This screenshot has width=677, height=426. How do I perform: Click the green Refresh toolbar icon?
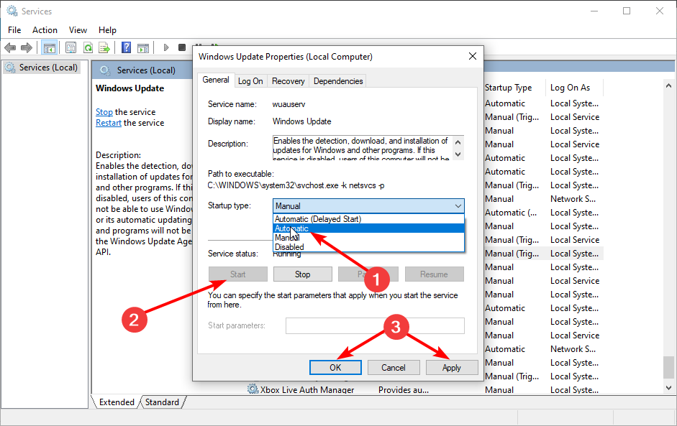pos(88,47)
